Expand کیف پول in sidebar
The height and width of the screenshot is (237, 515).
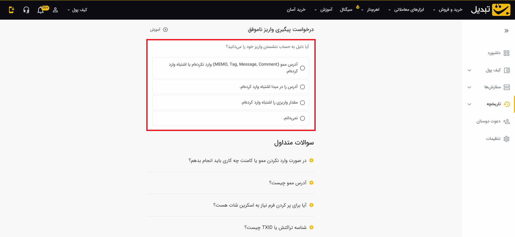point(493,70)
